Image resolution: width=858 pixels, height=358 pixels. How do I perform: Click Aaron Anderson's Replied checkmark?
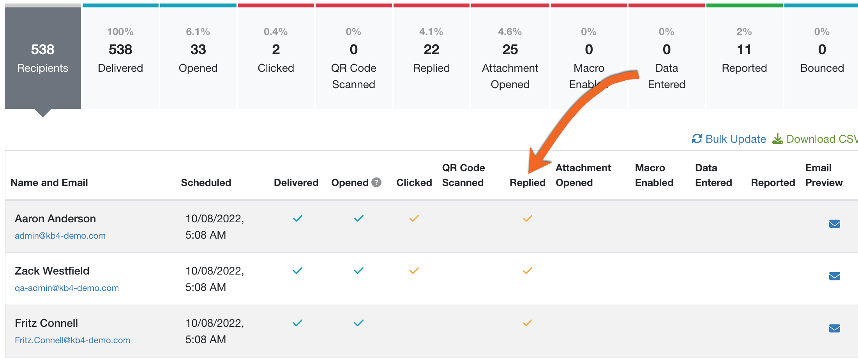click(x=527, y=218)
